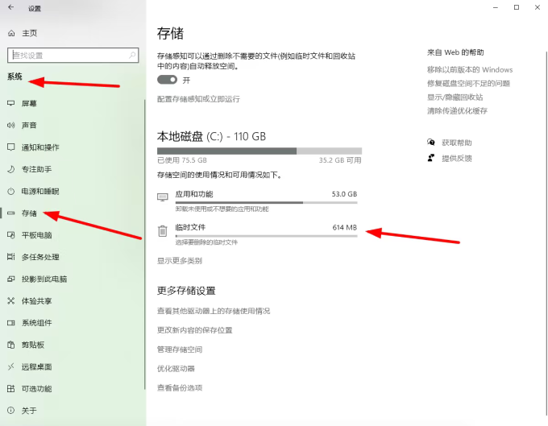Image resolution: width=548 pixels, height=426 pixels.
Task: Click 优化驱动器 link
Action: click(x=176, y=368)
